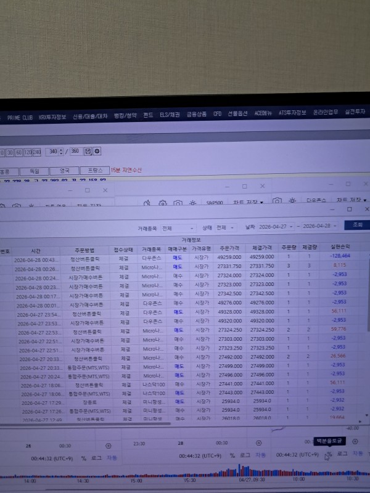Screen dimensions: 370x493
Task: Click the -128,464 realized loss cell
Action: click(x=340, y=256)
